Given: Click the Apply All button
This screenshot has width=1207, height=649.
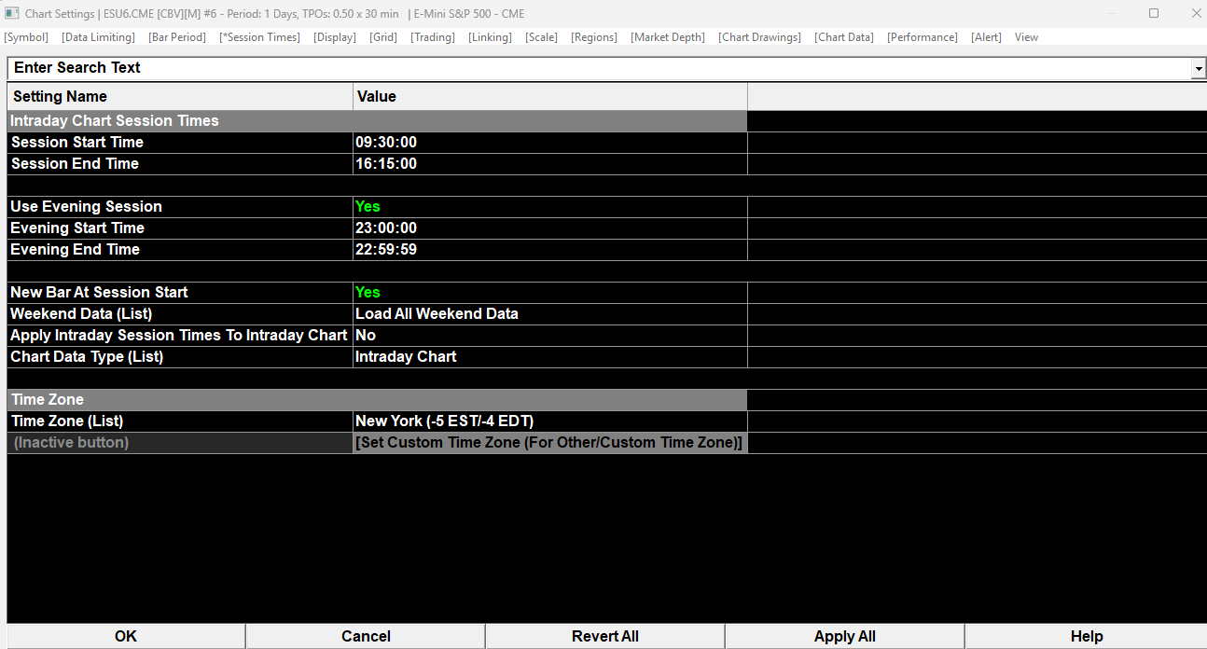Looking at the screenshot, I should (x=844, y=636).
